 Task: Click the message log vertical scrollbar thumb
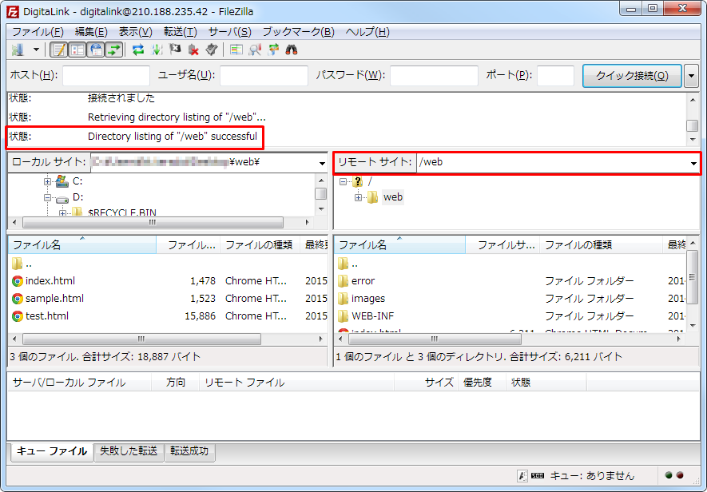click(692, 126)
